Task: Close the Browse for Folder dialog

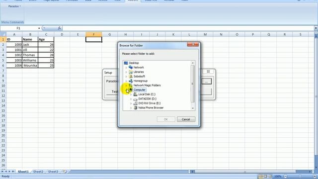Action: point(193,44)
